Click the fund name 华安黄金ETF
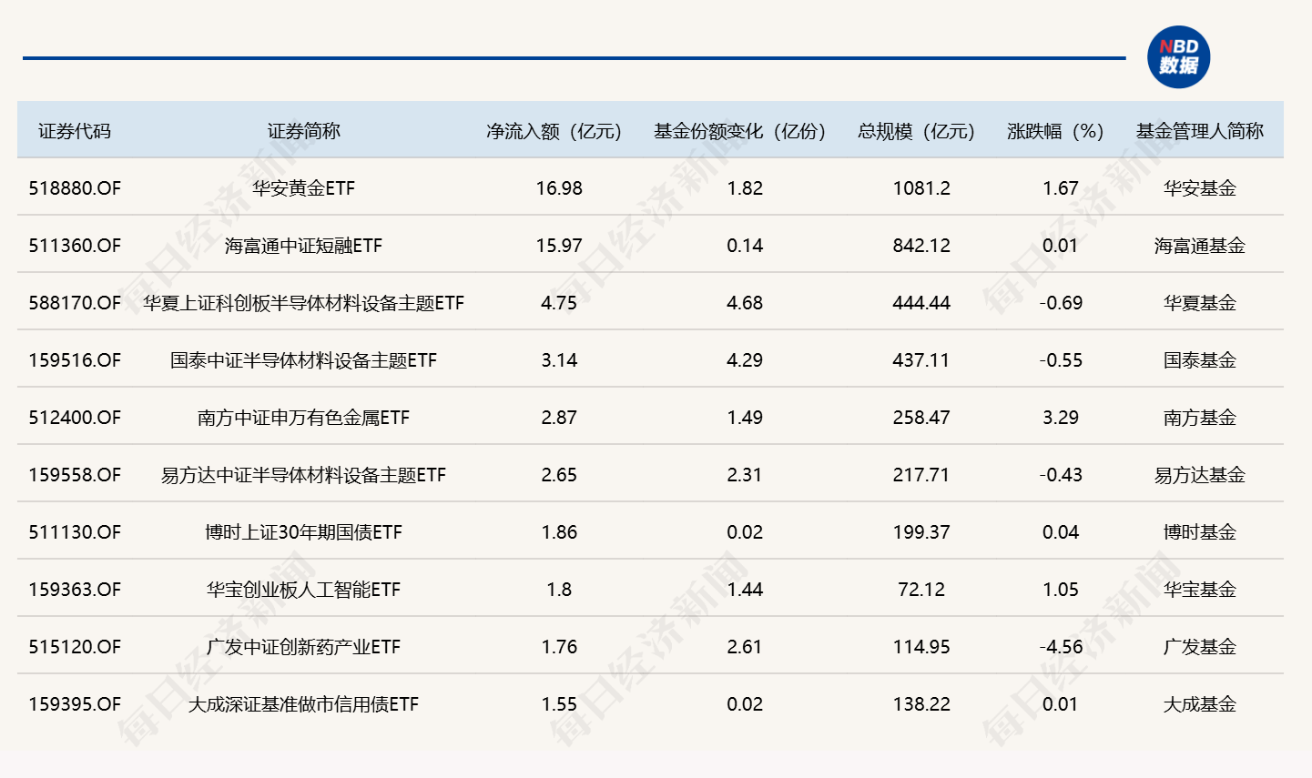1312x778 pixels. pos(303,188)
